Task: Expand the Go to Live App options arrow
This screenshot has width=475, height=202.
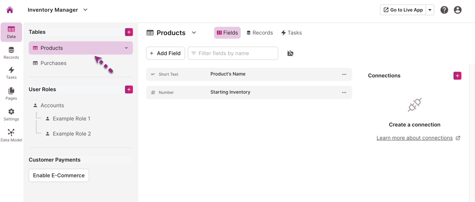Action: coord(430,10)
